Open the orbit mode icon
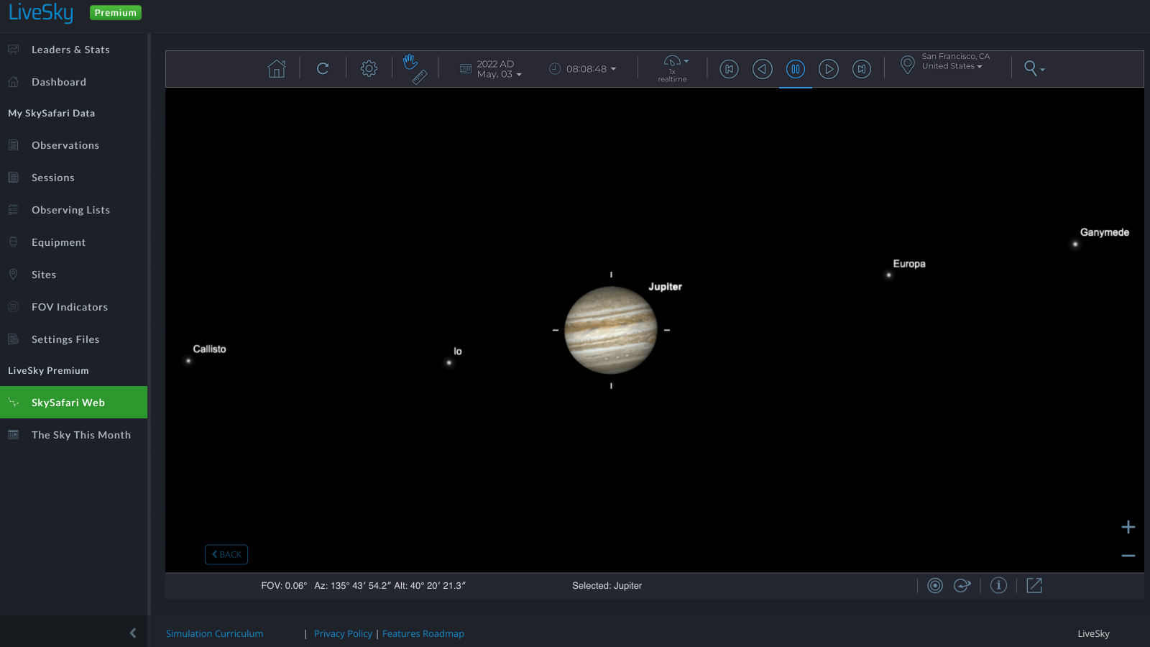Image resolution: width=1150 pixels, height=647 pixels. (x=962, y=585)
